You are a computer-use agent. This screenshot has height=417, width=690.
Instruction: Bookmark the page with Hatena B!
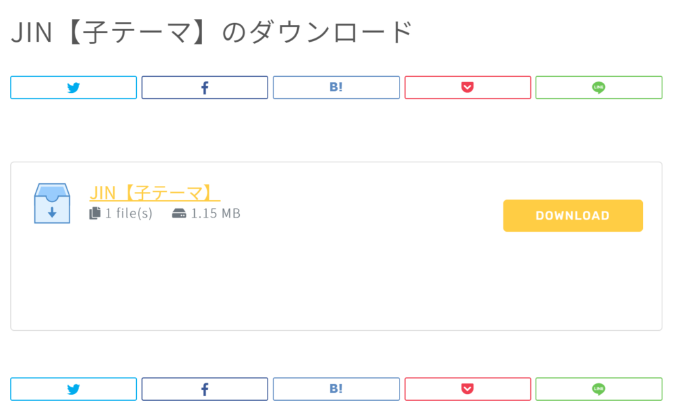pyautogui.click(x=336, y=87)
